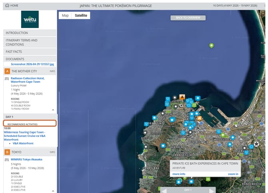This screenshot has width=268, height=193.
Task: Open the Documents section
Action: click(x=30, y=59)
